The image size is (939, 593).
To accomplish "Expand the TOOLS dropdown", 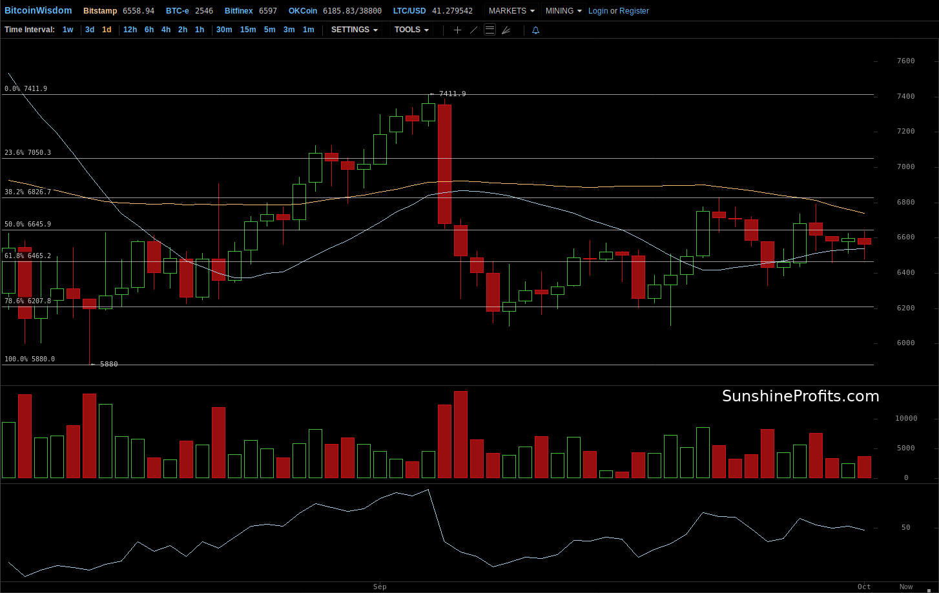I will 411,30.
